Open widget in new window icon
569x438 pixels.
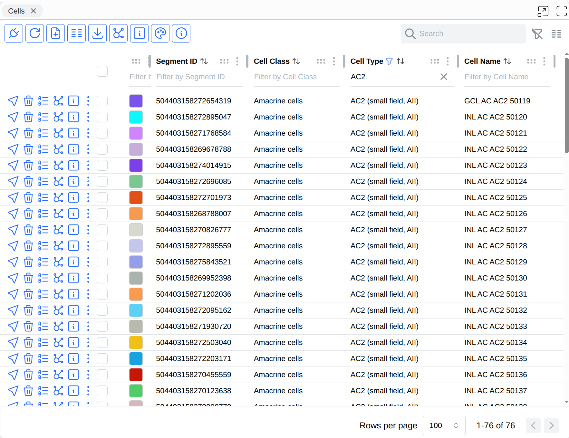point(543,11)
